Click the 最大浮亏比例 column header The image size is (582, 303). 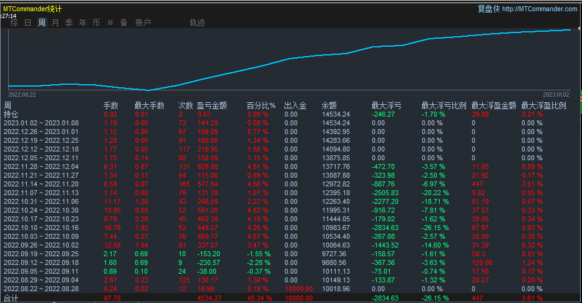[x=444, y=106]
